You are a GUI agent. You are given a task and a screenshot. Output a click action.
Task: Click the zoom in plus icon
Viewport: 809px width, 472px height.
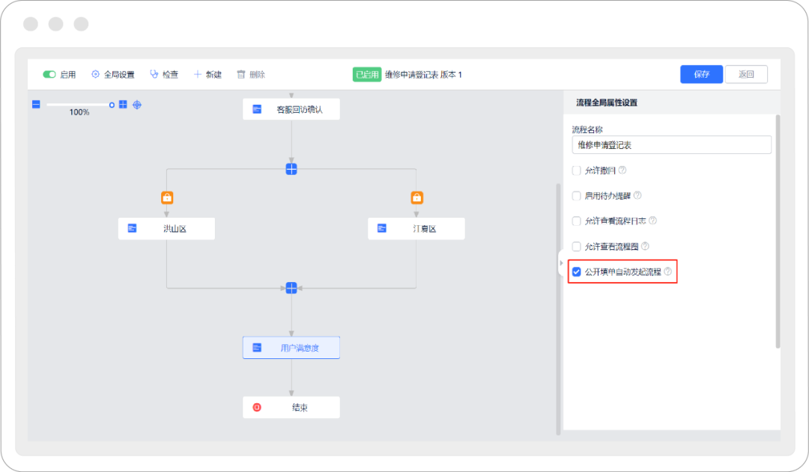click(123, 105)
